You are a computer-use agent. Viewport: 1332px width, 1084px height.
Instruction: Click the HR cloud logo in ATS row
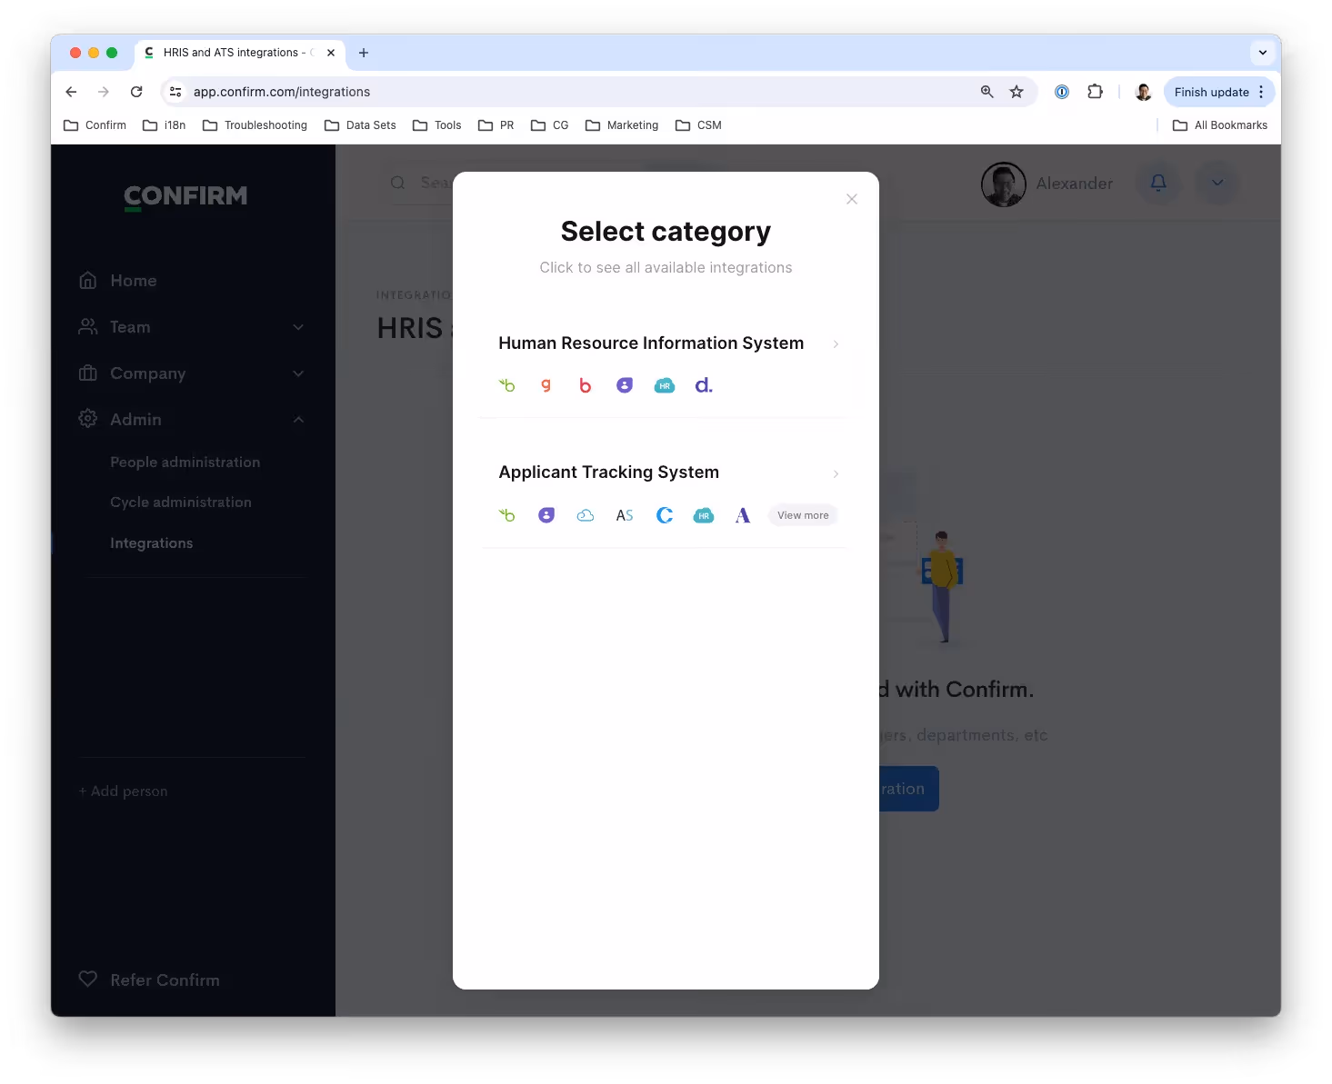pos(704,515)
